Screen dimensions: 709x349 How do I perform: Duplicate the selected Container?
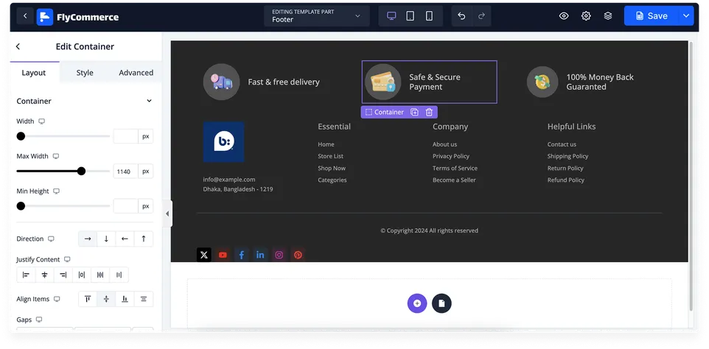click(414, 112)
